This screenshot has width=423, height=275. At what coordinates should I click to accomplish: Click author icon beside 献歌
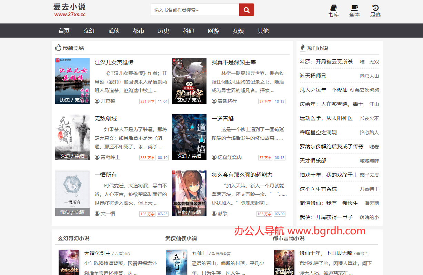pyautogui.click(x=214, y=214)
